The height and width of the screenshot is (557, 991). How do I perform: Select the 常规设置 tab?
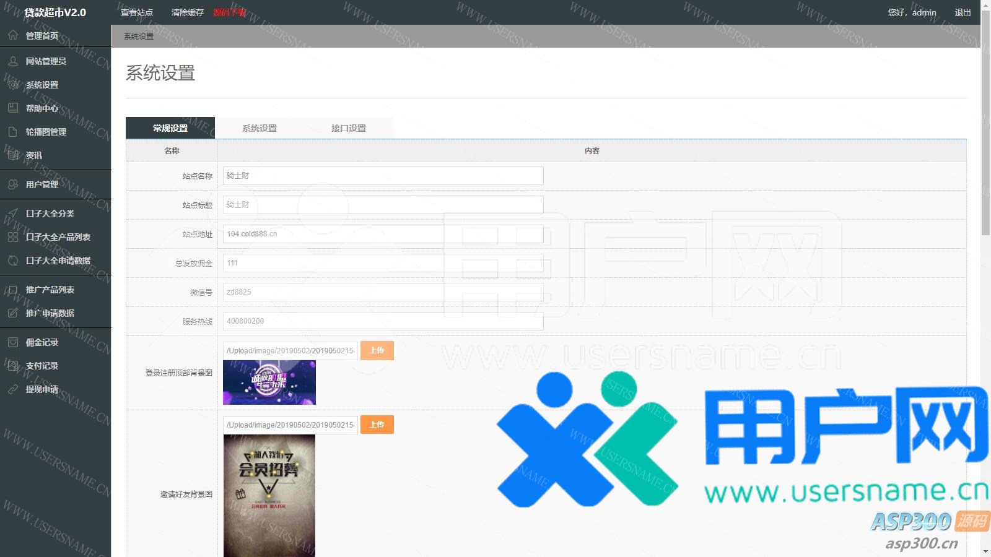[x=170, y=128]
